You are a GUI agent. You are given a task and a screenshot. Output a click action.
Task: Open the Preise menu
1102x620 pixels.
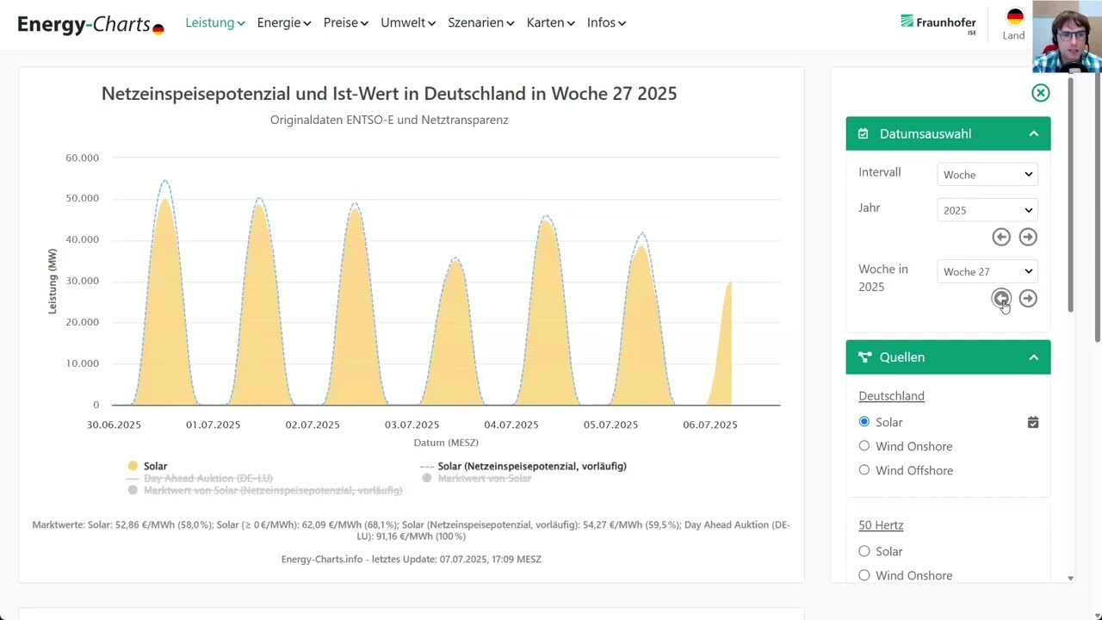point(346,23)
